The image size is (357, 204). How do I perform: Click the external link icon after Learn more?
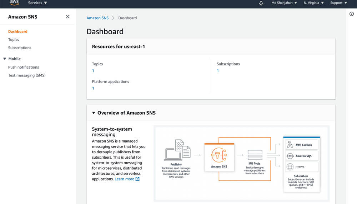pyautogui.click(x=137, y=179)
